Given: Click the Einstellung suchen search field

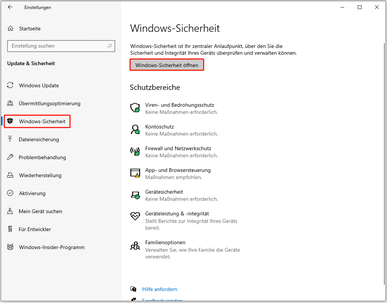Looking at the screenshot, I should click(x=56, y=46).
